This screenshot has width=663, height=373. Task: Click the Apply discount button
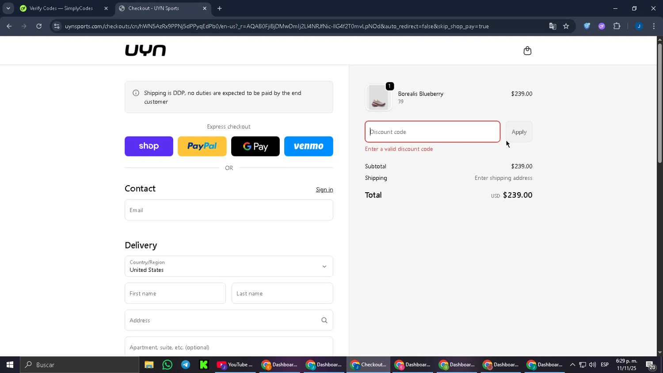(x=519, y=132)
